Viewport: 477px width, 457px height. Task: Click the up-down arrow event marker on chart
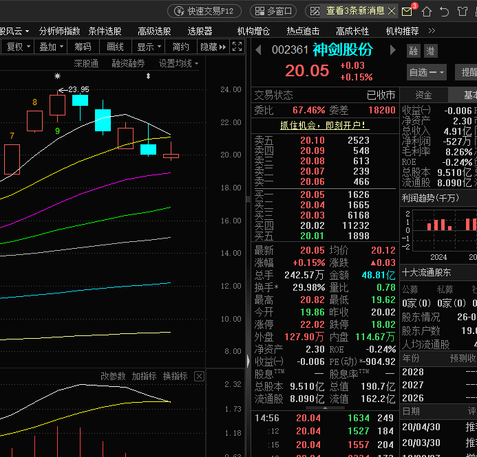[x=148, y=76]
